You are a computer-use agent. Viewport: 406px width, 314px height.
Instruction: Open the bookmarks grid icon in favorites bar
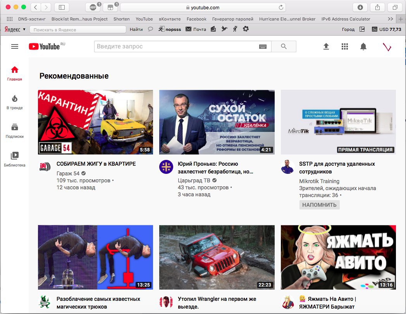click(10, 19)
